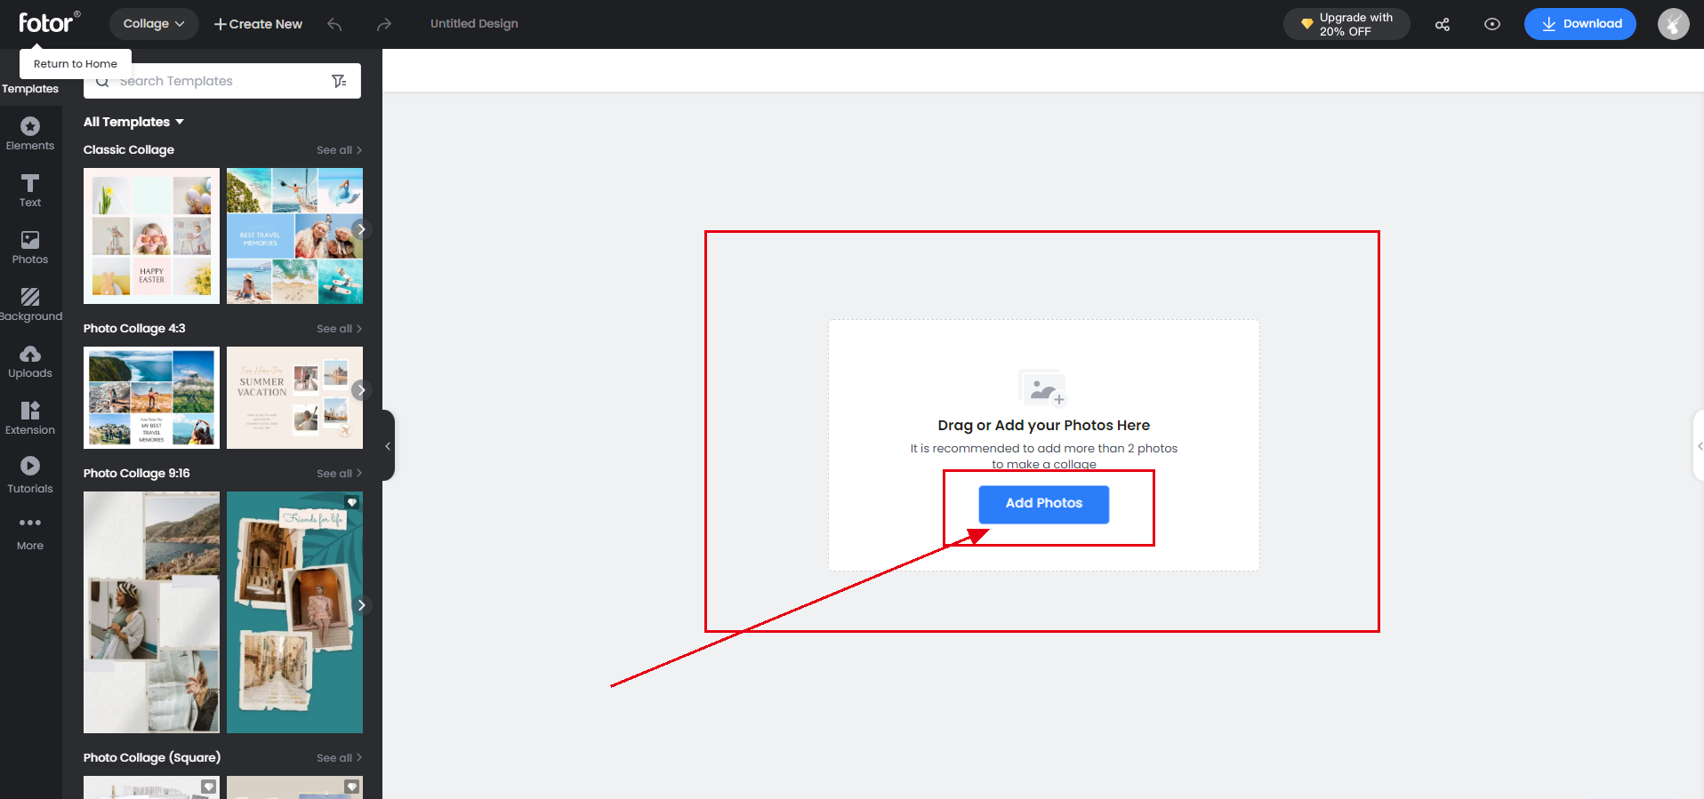1704x799 pixels.
Task: Click Upgrade with 20% OFF
Action: 1346,24
